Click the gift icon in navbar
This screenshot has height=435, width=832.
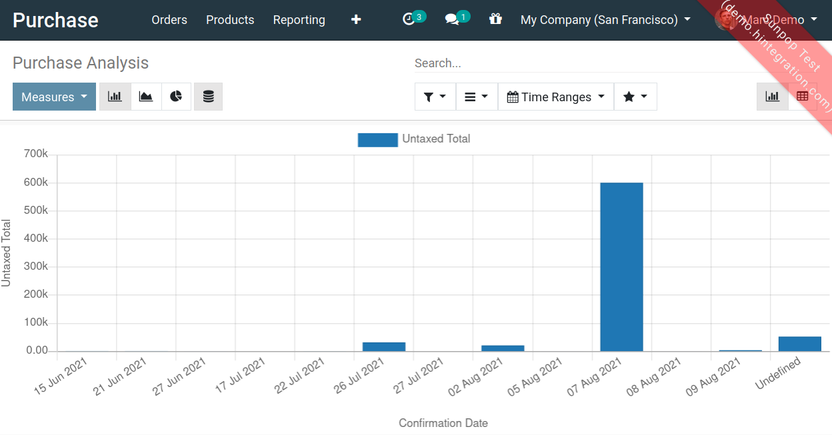(x=495, y=20)
